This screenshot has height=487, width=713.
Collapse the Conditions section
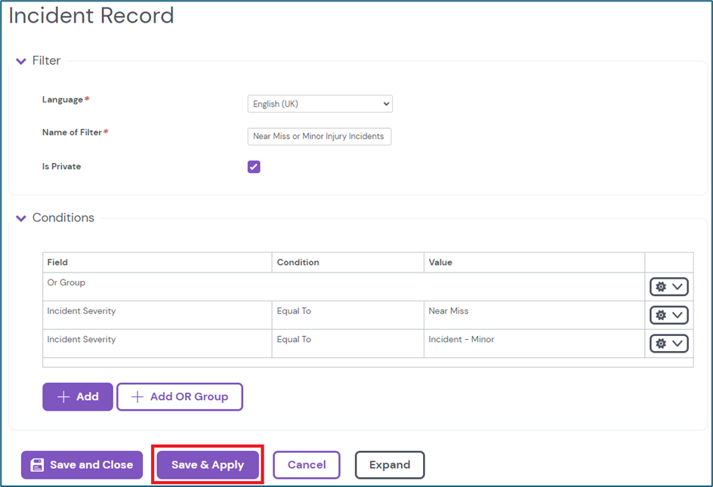click(x=21, y=218)
